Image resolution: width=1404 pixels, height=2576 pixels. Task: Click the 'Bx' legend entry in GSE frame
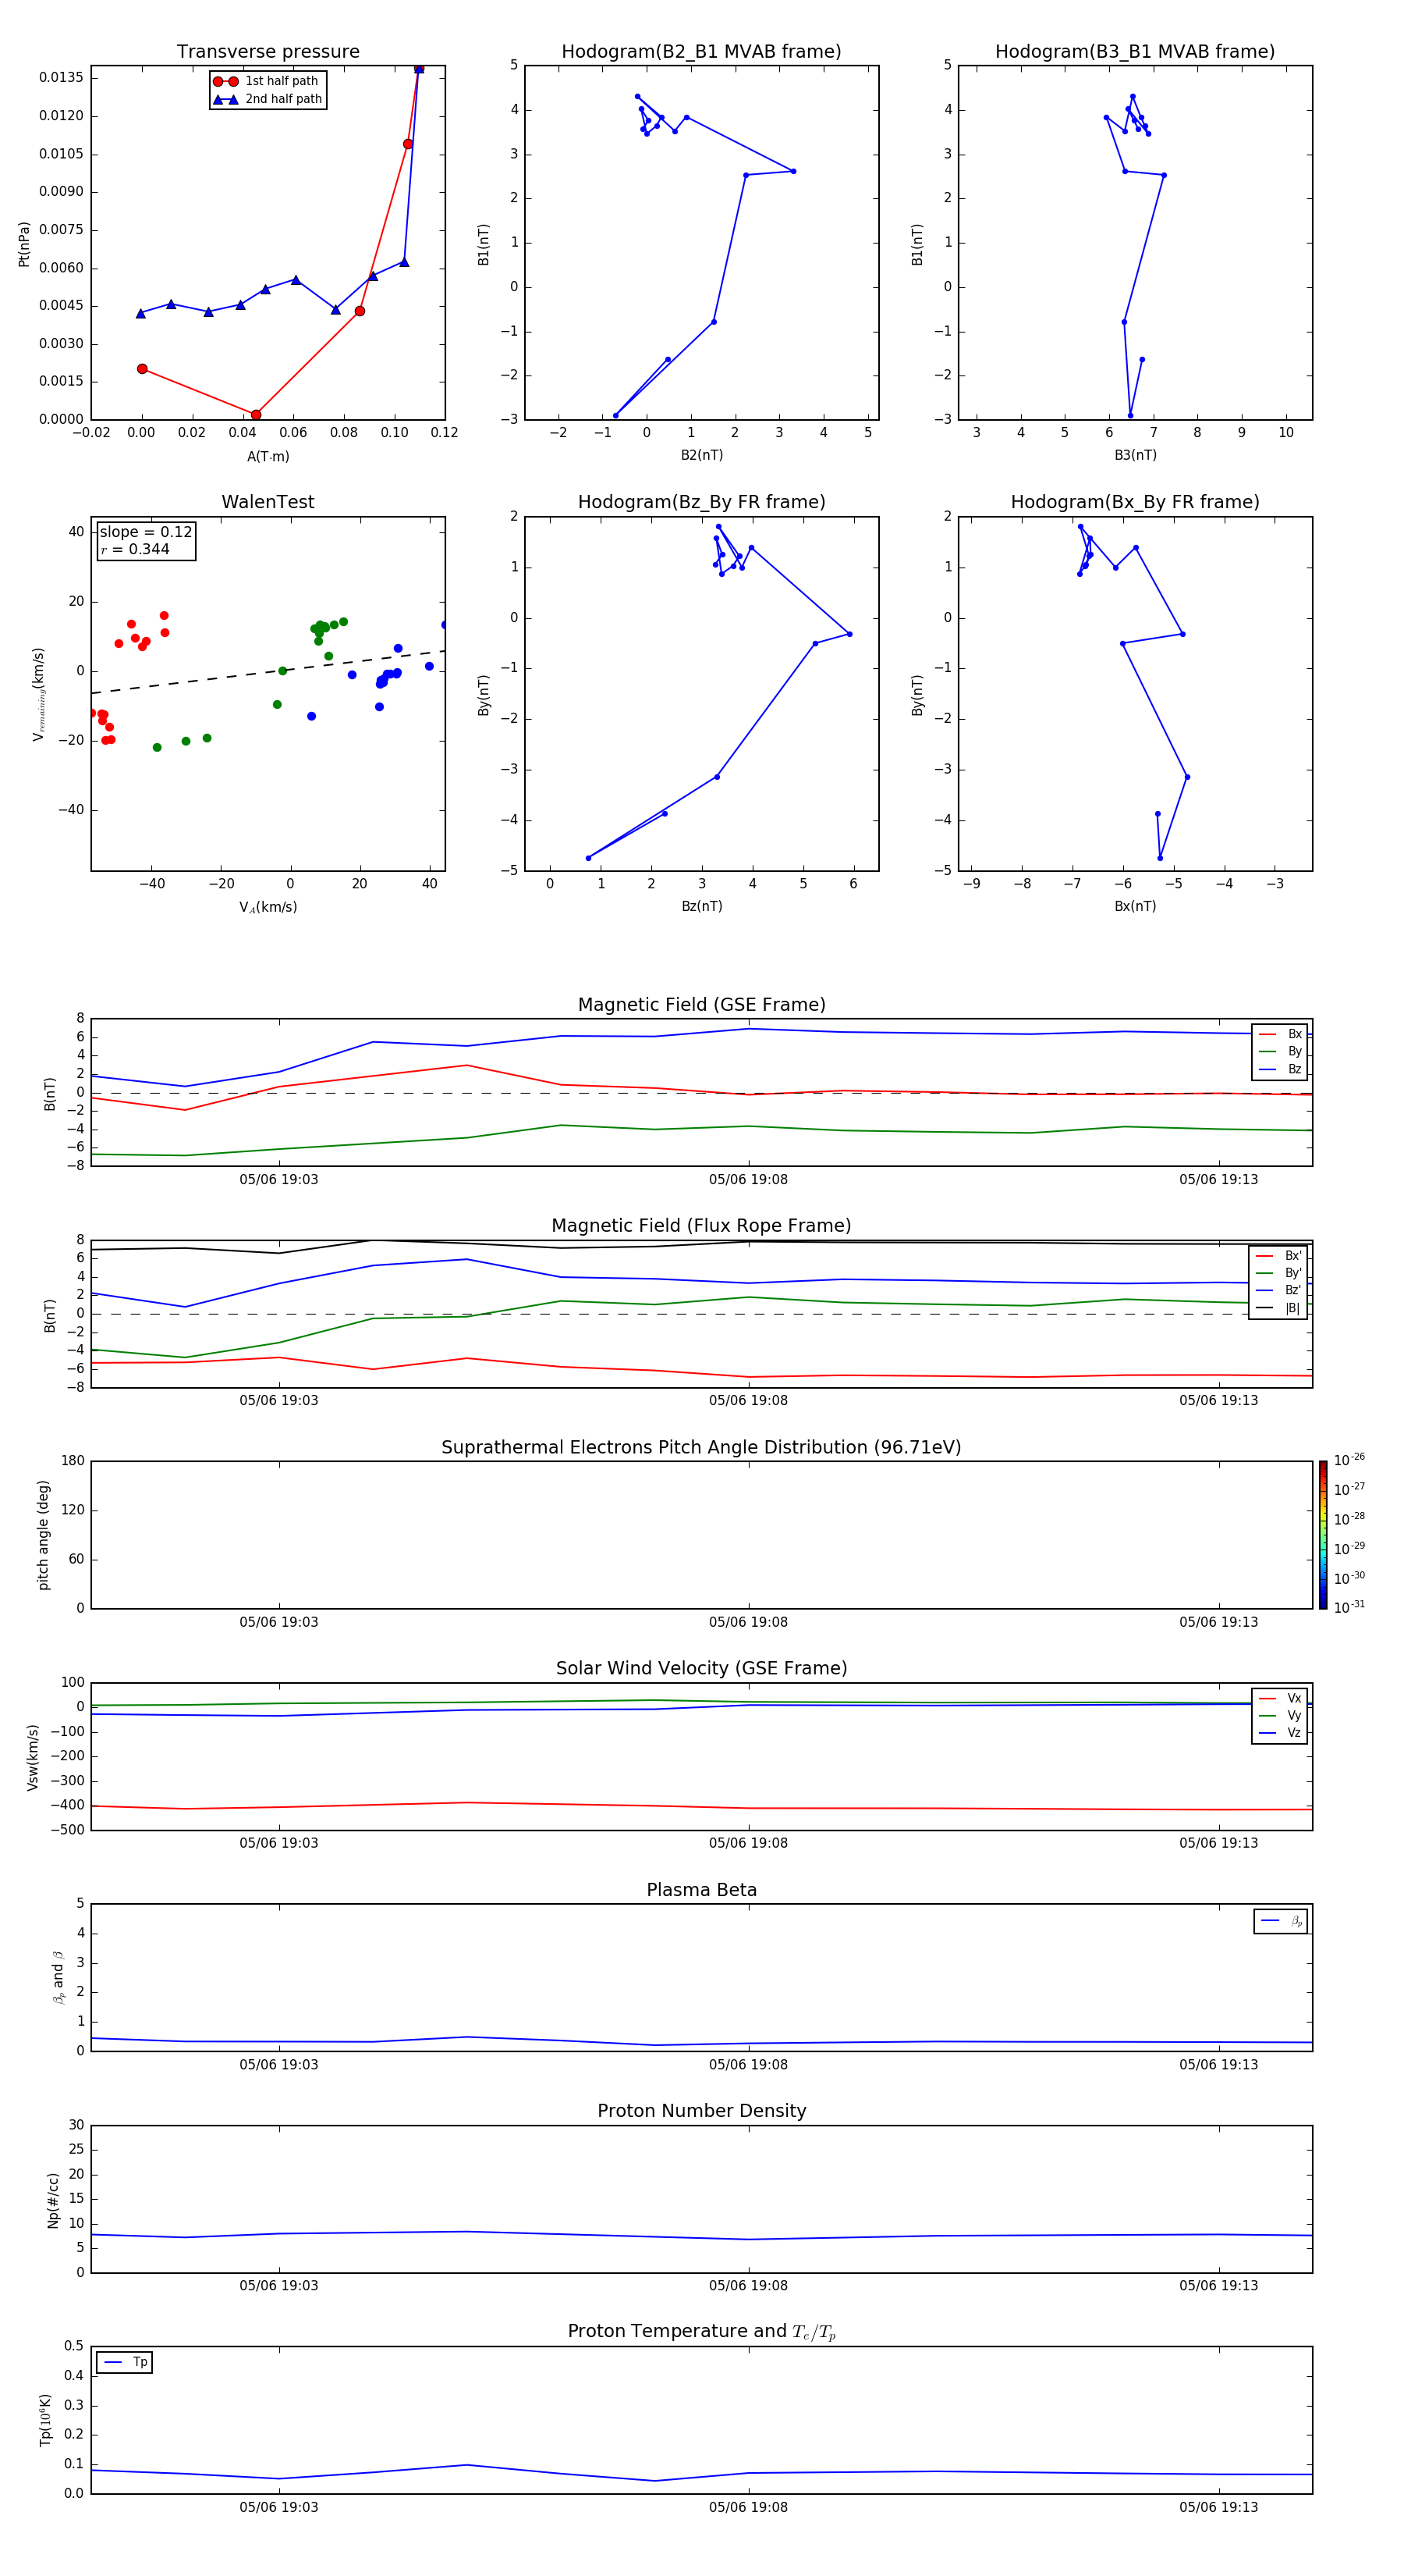[x=1280, y=1034]
